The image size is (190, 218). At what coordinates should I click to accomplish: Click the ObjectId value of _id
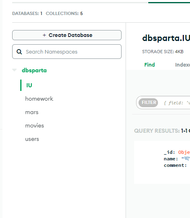[x=184, y=152]
